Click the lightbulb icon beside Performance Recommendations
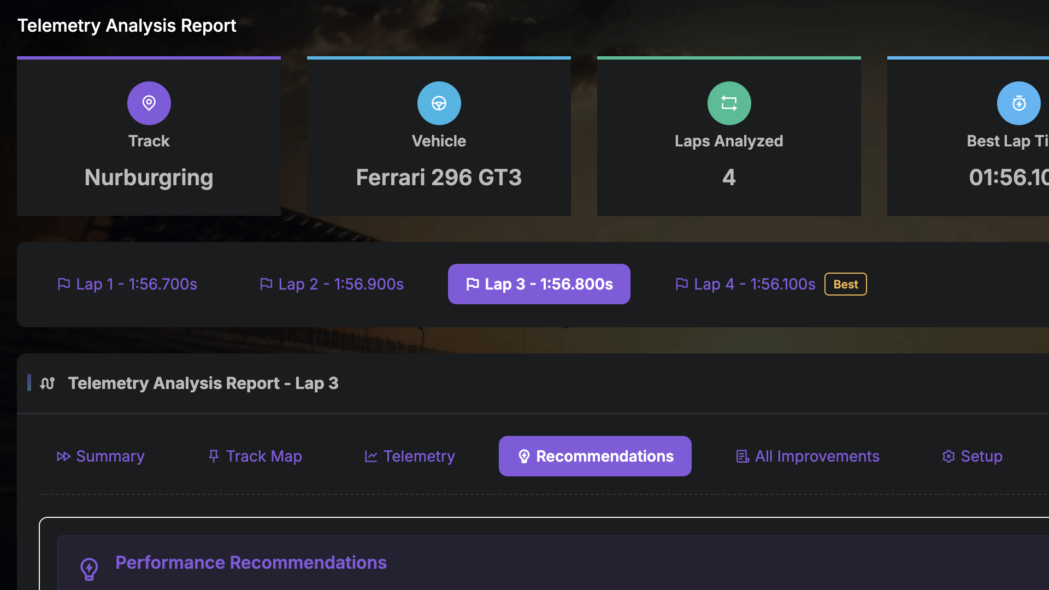 89,568
